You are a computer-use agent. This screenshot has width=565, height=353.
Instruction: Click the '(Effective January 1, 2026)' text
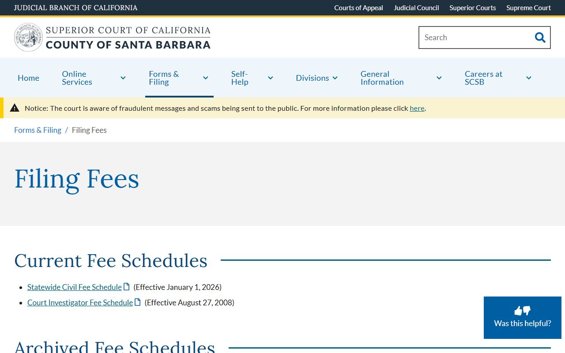[x=177, y=287]
